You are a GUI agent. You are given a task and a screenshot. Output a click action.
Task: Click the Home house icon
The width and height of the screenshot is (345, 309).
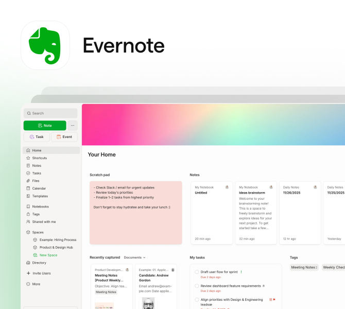(28, 150)
